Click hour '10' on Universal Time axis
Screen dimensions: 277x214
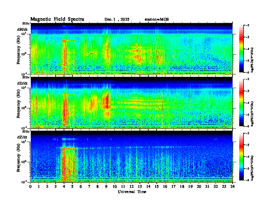click(115, 186)
